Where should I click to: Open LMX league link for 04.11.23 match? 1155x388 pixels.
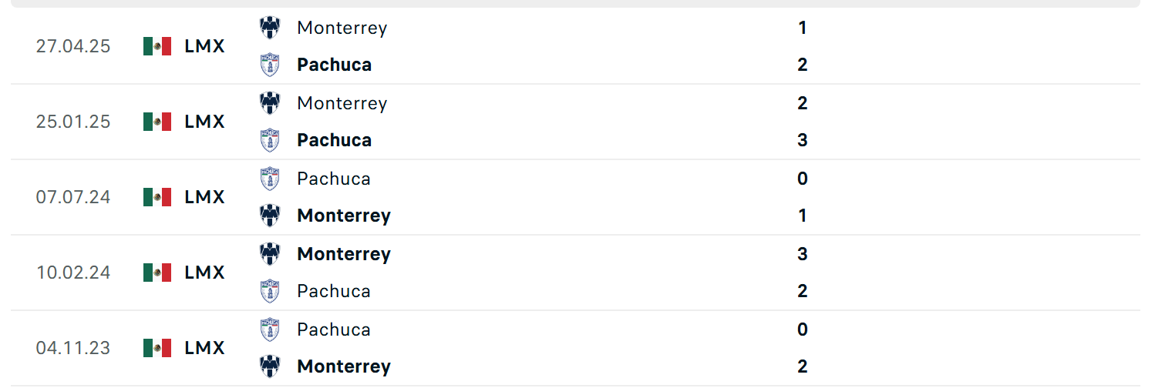click(205, 348)
